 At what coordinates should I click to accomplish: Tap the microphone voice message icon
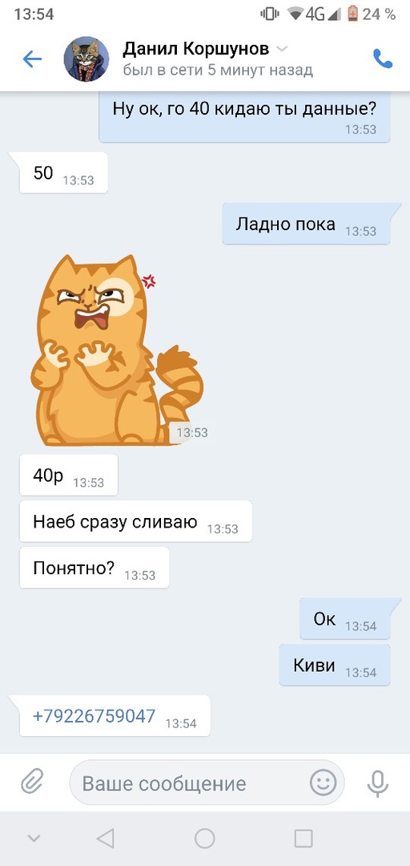(x=378, y=783)
